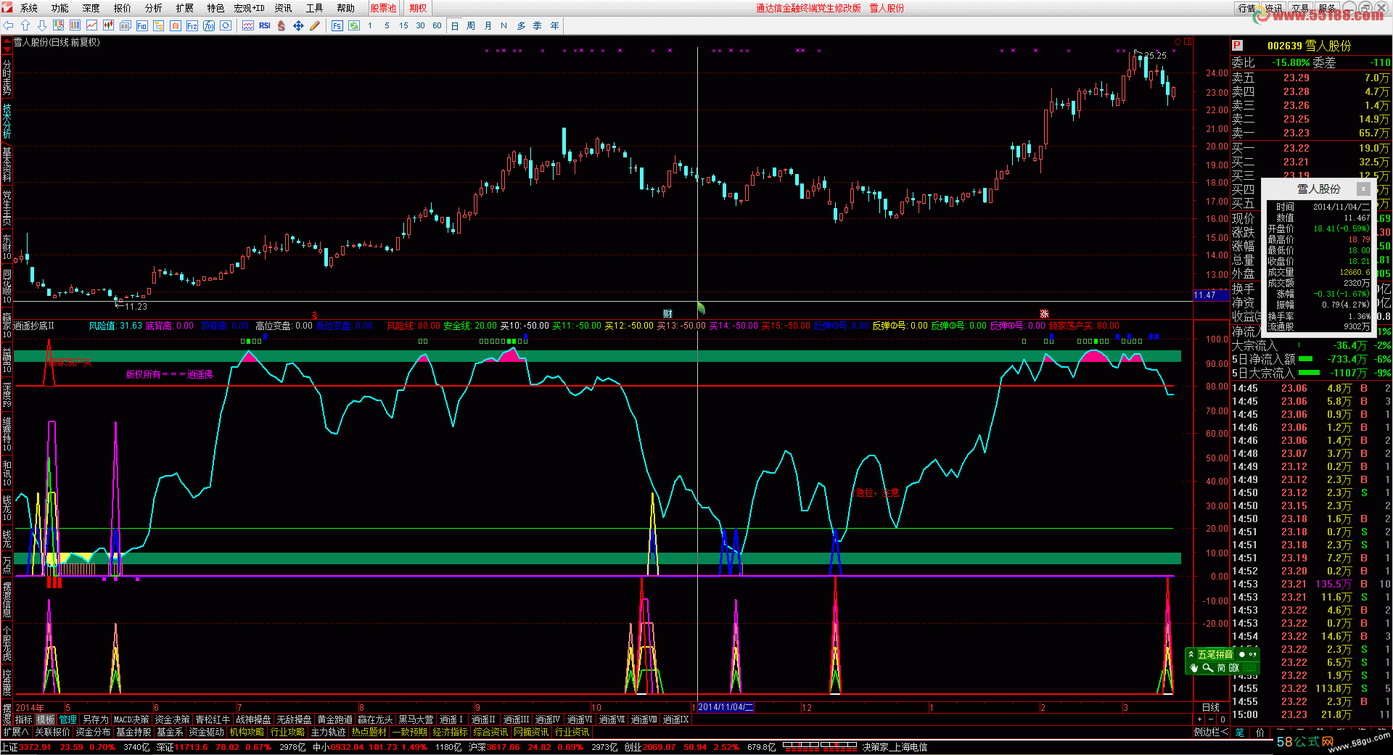Click the 股票池 button

(383, 8)
